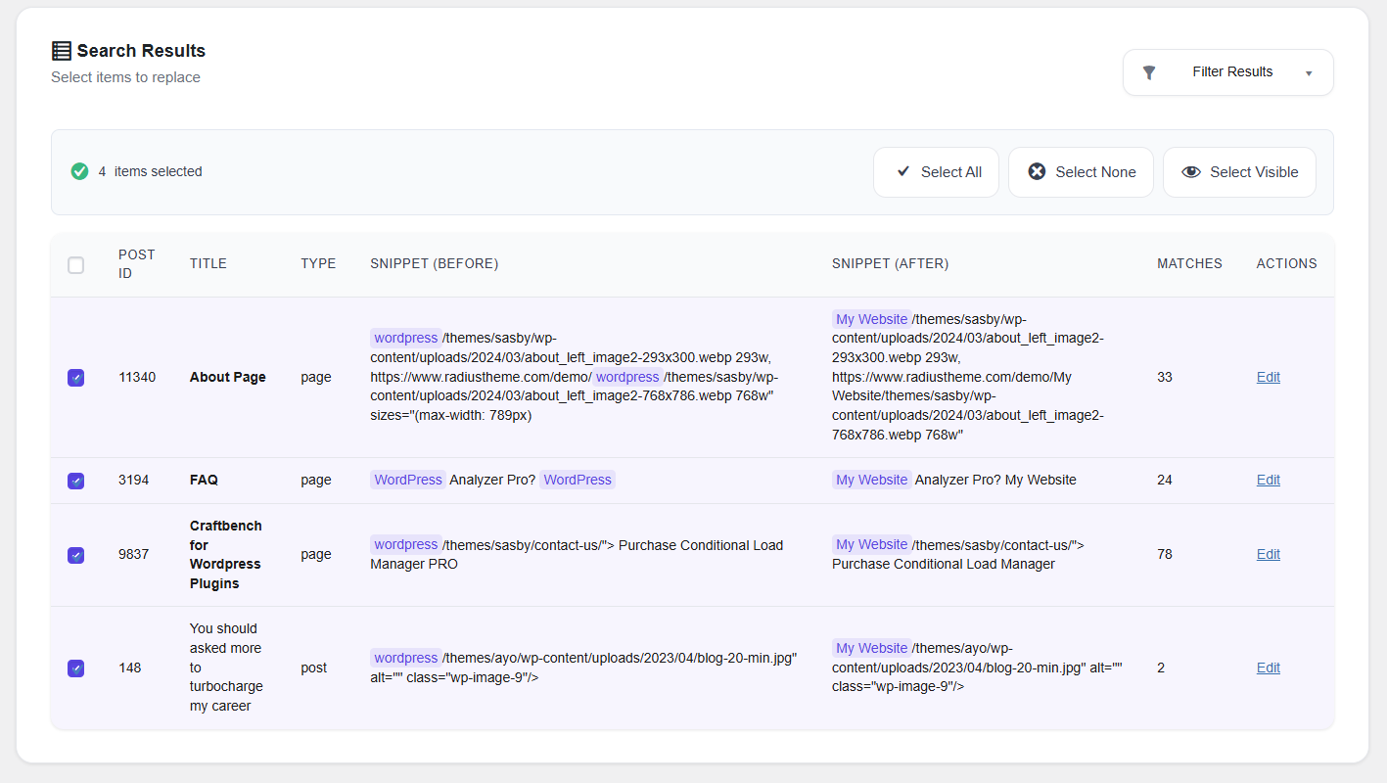Click the X circle icon on Select None
Viewport: 1387px width, 783px height.
1037,172
